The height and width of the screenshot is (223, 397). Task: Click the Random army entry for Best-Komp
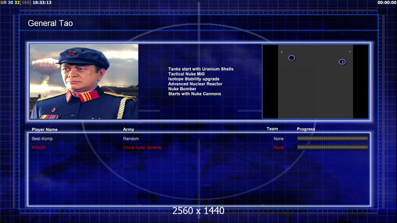click(x=131, y=139)
